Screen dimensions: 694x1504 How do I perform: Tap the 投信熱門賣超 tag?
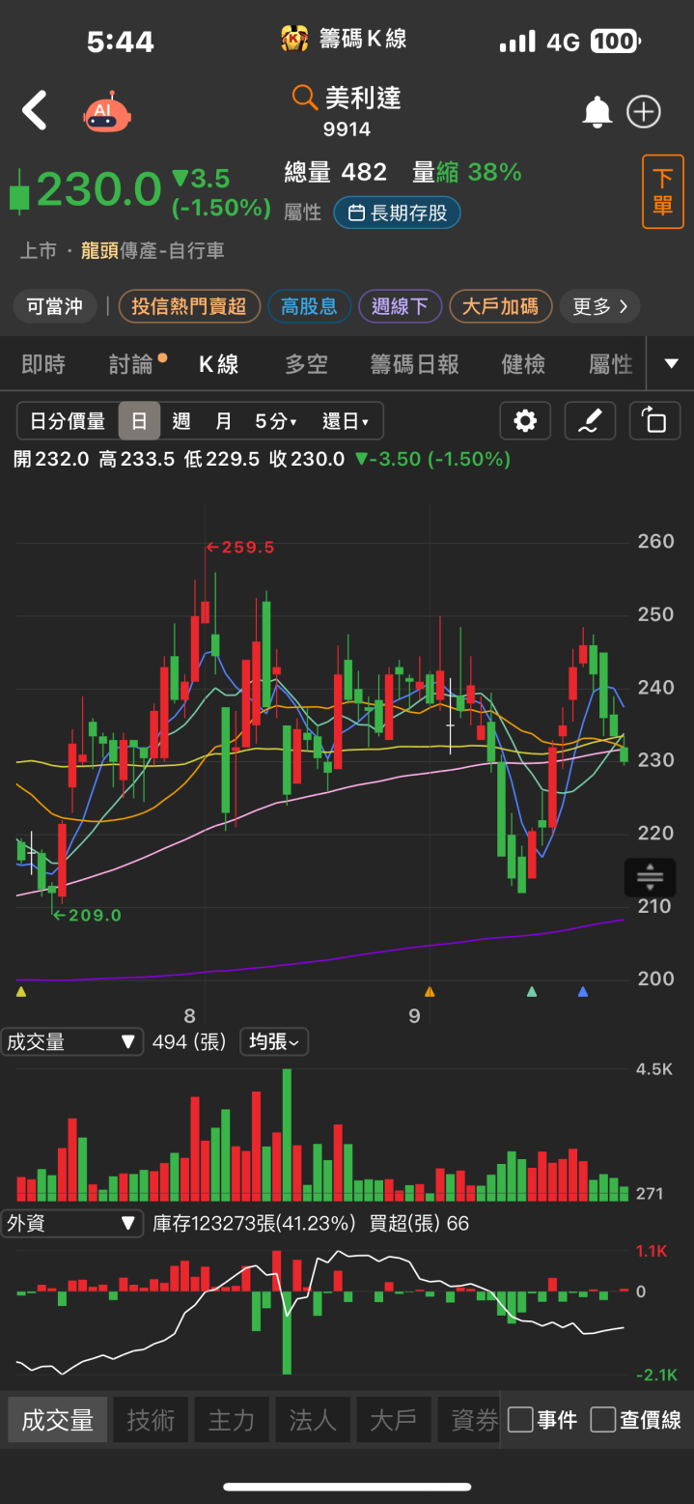tap(189, 306)
